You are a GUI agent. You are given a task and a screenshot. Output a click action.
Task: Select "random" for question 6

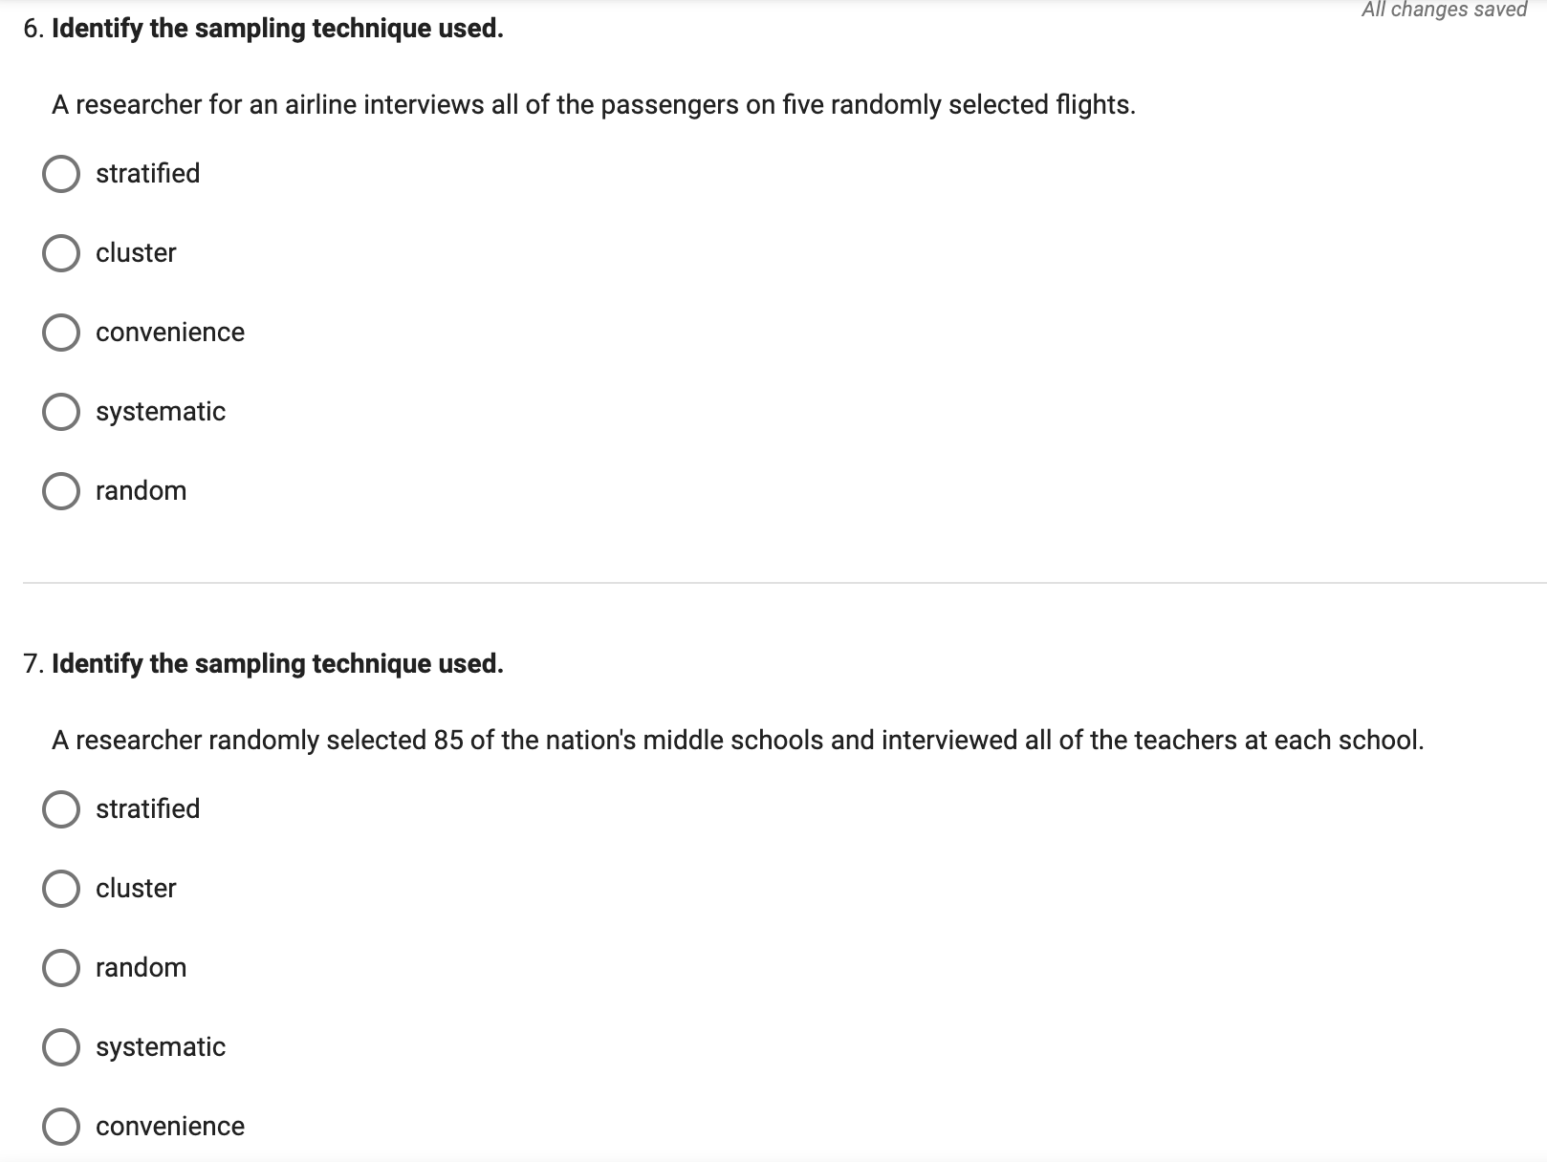pyautogui.click(x=62, y=491)
